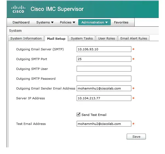Switch to the System Tasks tab
165x154 pixels.
[82, 38]
